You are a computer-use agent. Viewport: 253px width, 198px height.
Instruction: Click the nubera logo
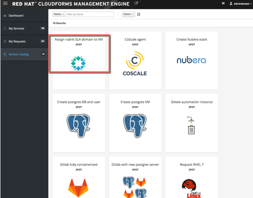point(192,60)
